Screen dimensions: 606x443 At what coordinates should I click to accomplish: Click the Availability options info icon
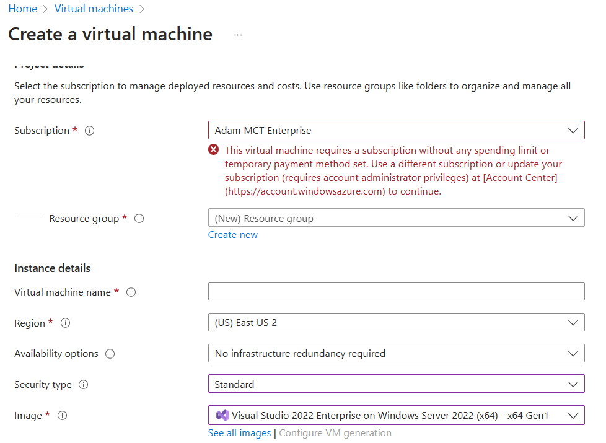pos(110,354)
